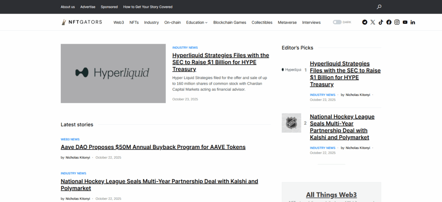This screenshot has width=442, height=202.
Task: Click the Instagram icon in header
Action: point(397,22)
